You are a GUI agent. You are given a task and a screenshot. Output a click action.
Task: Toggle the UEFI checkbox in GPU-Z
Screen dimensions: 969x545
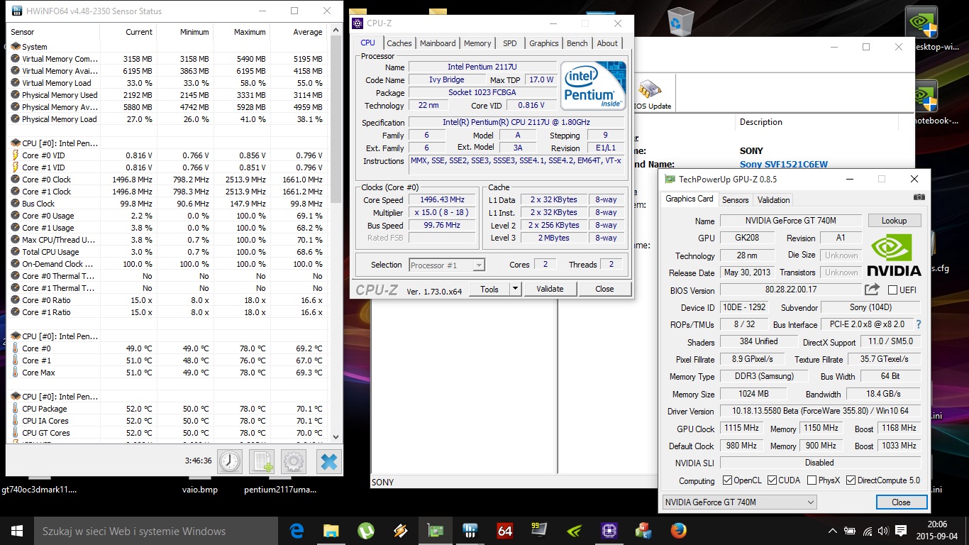pos(893,290)
